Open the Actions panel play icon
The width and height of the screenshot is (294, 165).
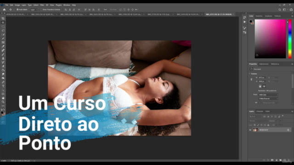[x=244, y=22]
